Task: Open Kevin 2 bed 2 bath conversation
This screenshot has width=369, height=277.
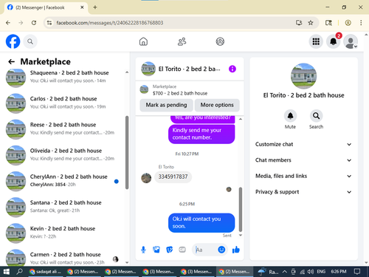Action: point(64,233)
